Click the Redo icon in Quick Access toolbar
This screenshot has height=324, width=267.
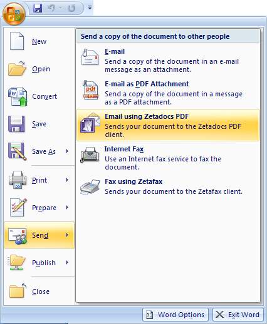click(71, 8)
